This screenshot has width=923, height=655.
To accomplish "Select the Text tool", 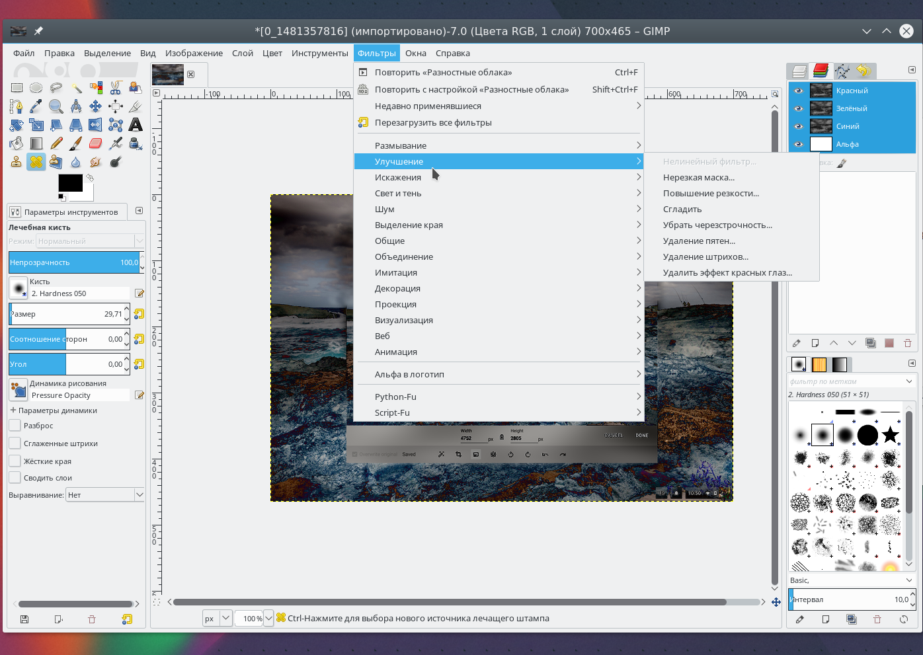I will pyautogui.click(x=136, y=124).
